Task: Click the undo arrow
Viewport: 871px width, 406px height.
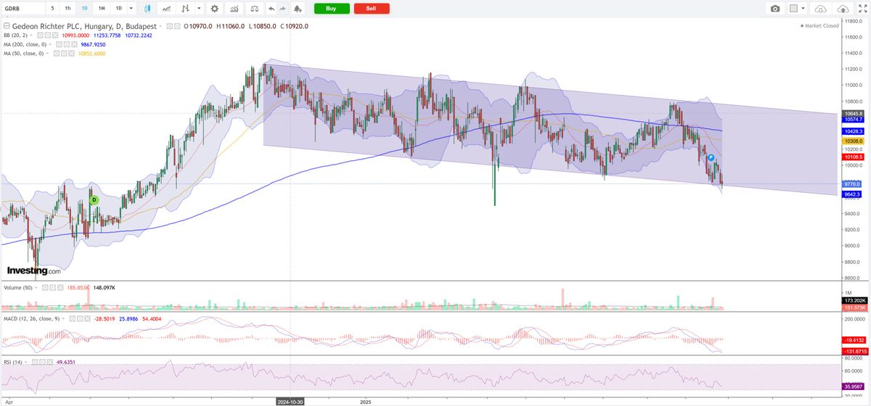Action: click(271, 8)
